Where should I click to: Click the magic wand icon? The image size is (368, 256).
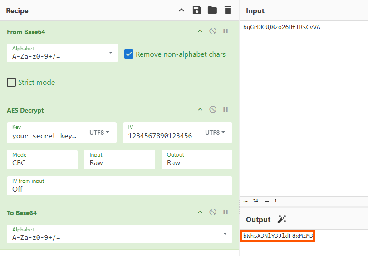point(282,219)
